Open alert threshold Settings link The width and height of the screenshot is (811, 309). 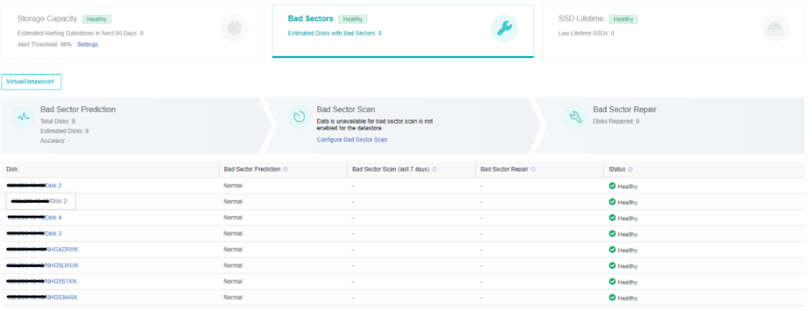pos(88,44)
